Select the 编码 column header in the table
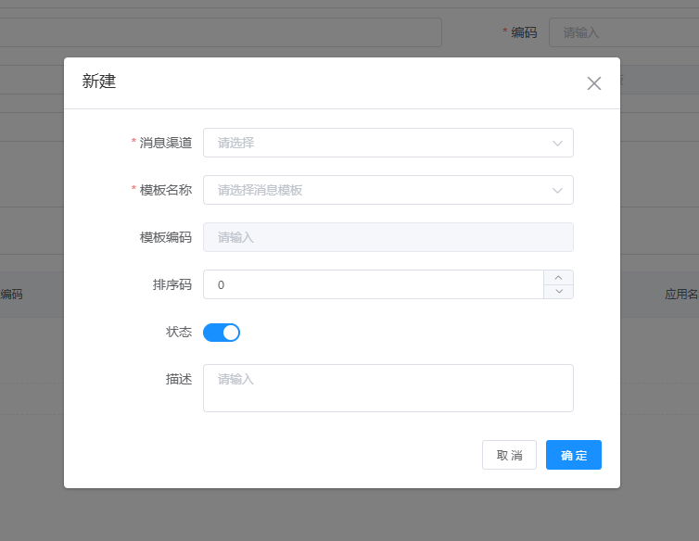699x541 pixels. 12,295
